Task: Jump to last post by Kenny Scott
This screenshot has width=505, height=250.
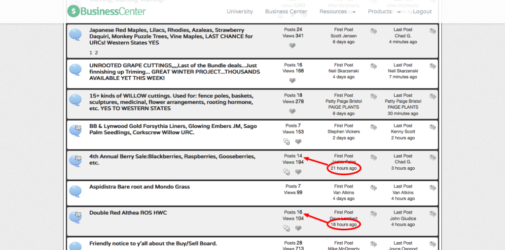Action: pos(433,127)
